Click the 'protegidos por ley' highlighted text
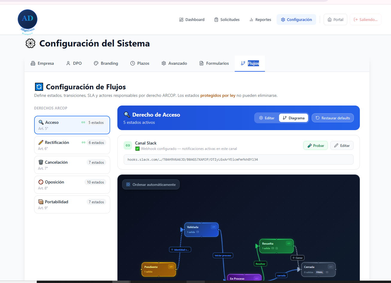This screenshot has height=283, width=391. pos(218,96)
